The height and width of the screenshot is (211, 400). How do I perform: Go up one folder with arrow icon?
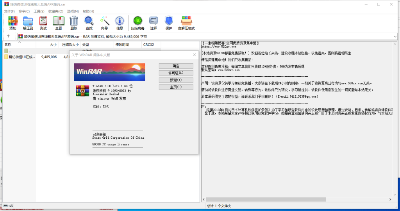pos(9,36)
